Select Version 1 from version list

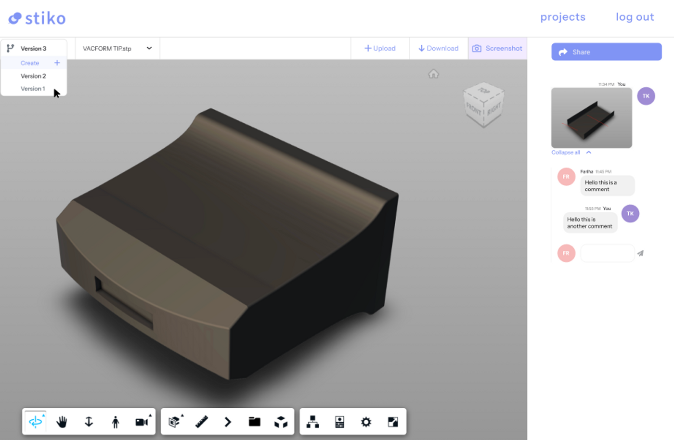tap(33, 89)
